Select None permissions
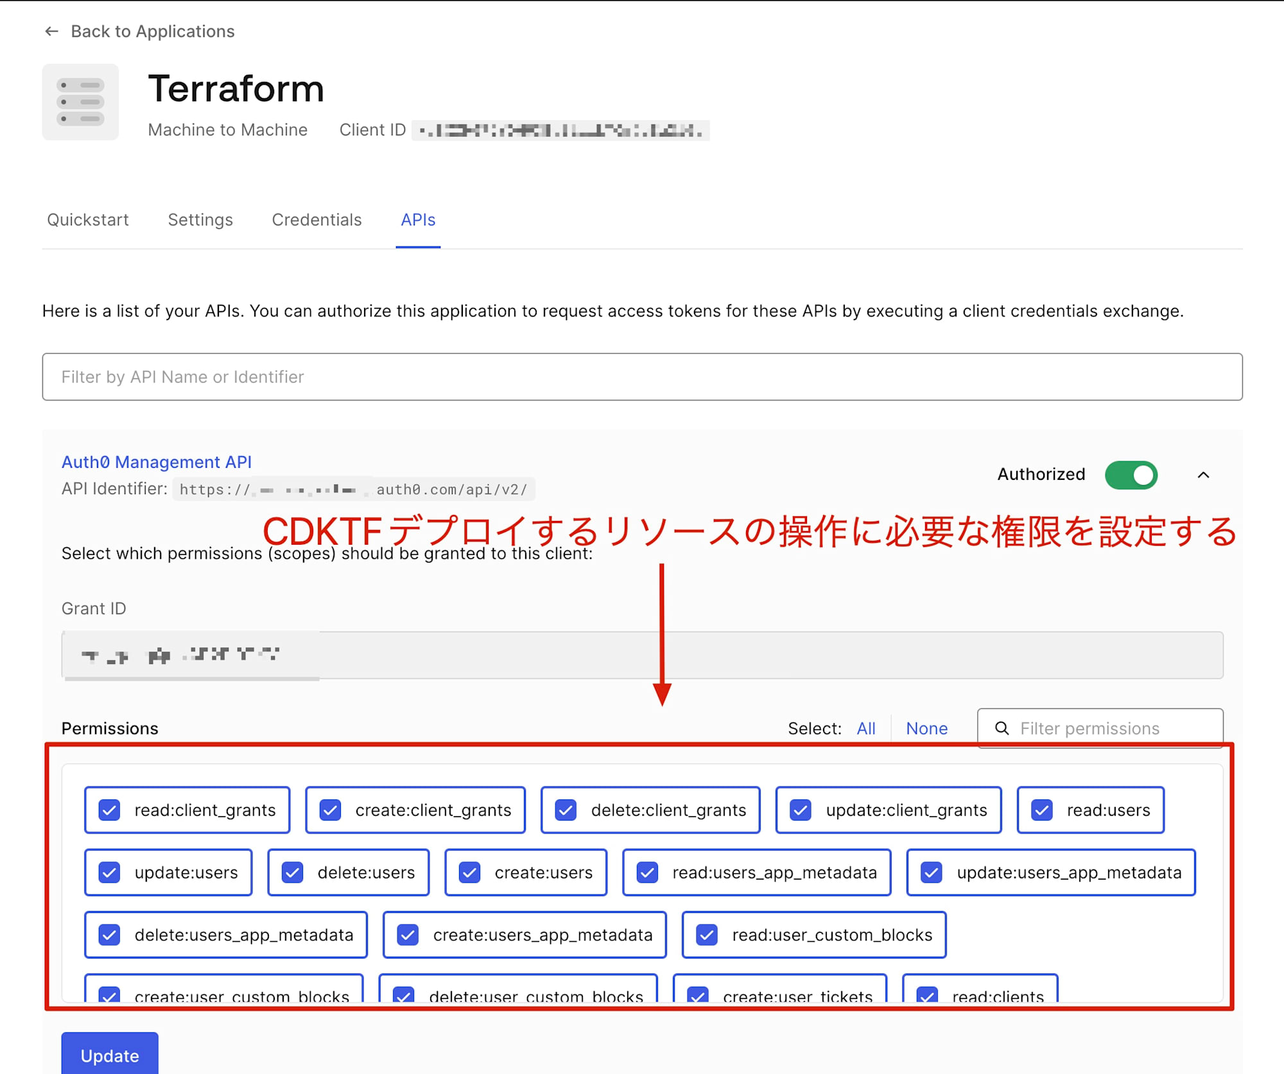 pos(927,728)
